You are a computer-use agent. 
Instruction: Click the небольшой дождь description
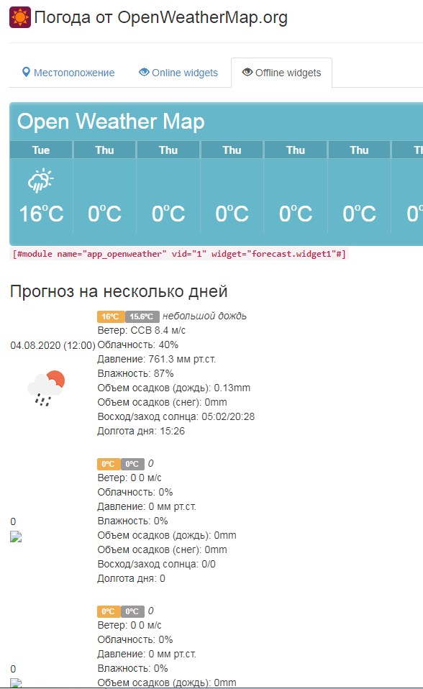click(204, 316)
